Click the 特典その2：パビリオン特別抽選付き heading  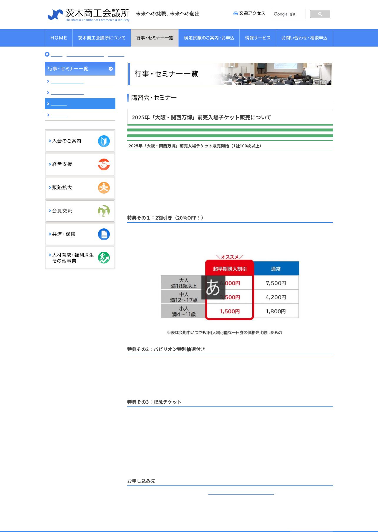[x=166, y=349]
